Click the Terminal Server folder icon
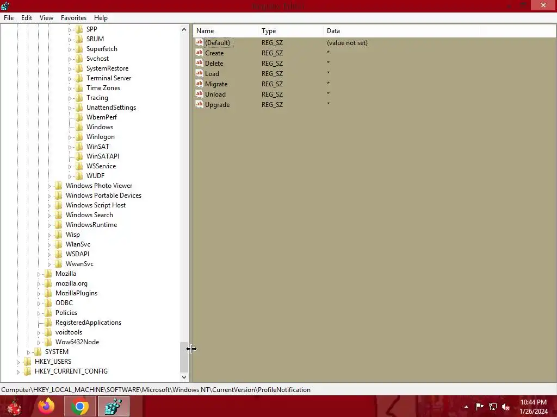 coord(79,78)
